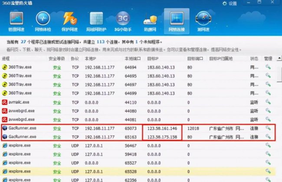The height and width of the screenshot is (182, 282).
Task: Open the 网络体检 heartbeat icon
Action: (43, 21)
